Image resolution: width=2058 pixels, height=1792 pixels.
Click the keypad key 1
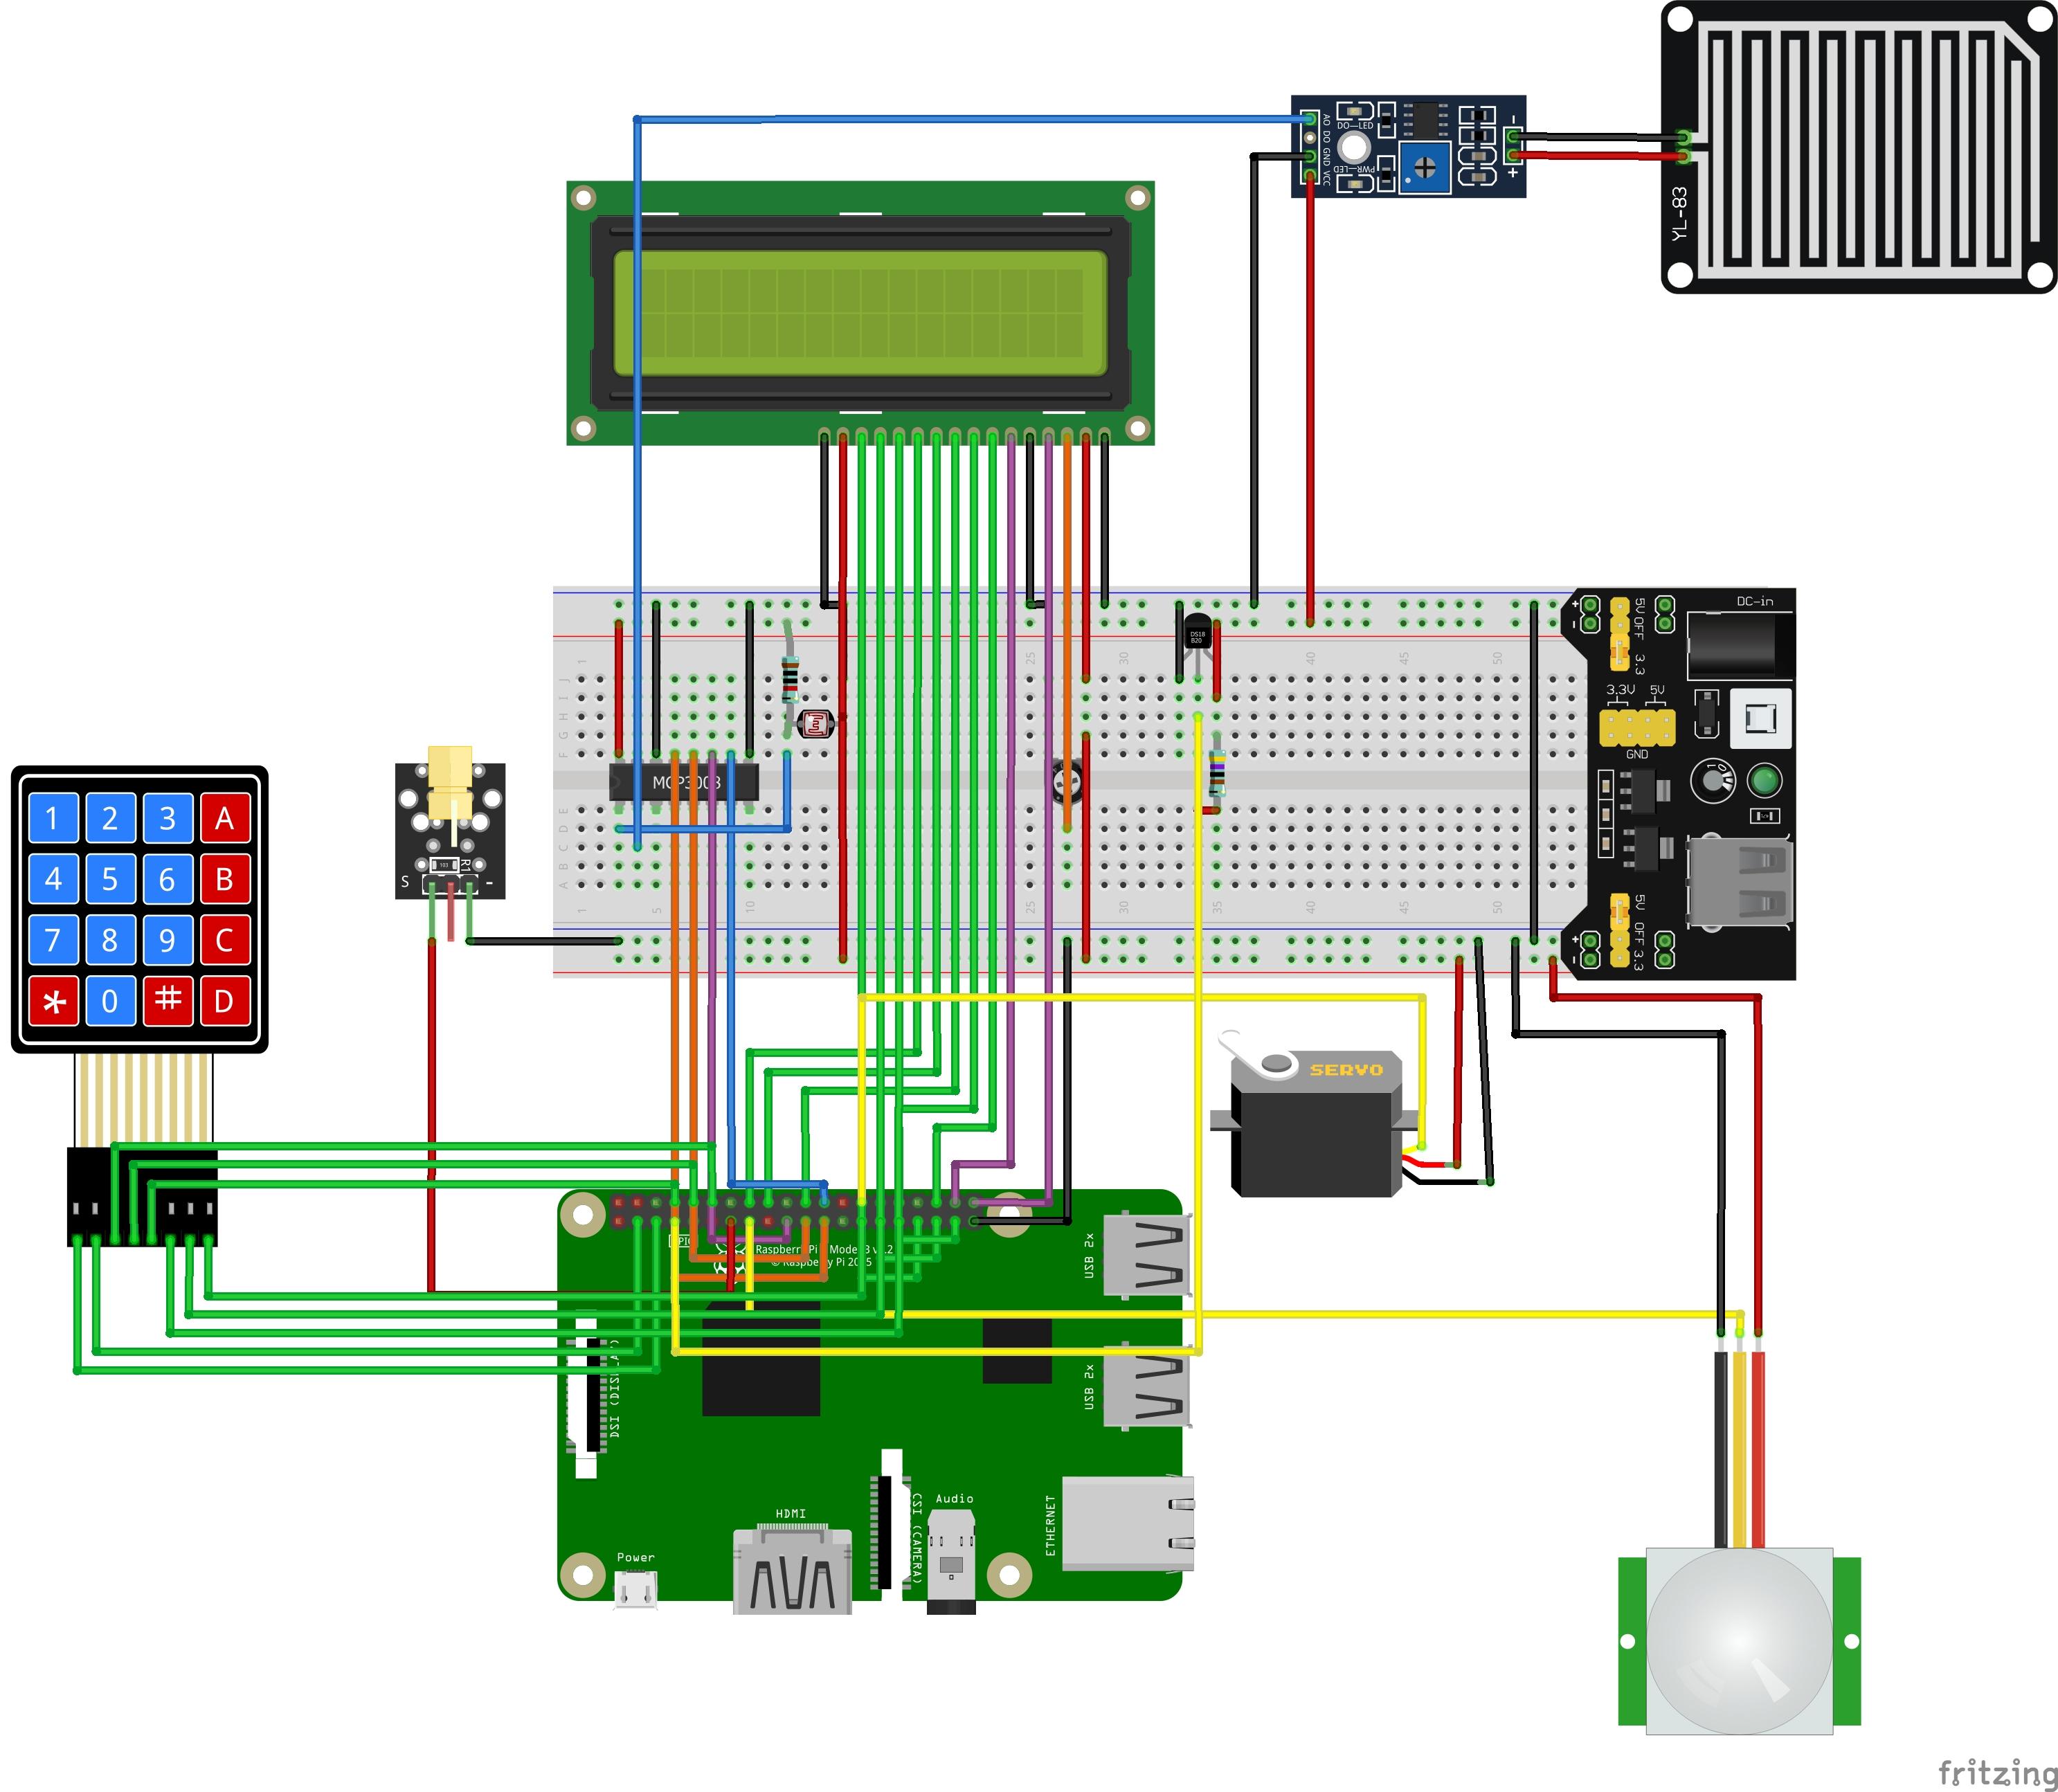click(53, 819)
